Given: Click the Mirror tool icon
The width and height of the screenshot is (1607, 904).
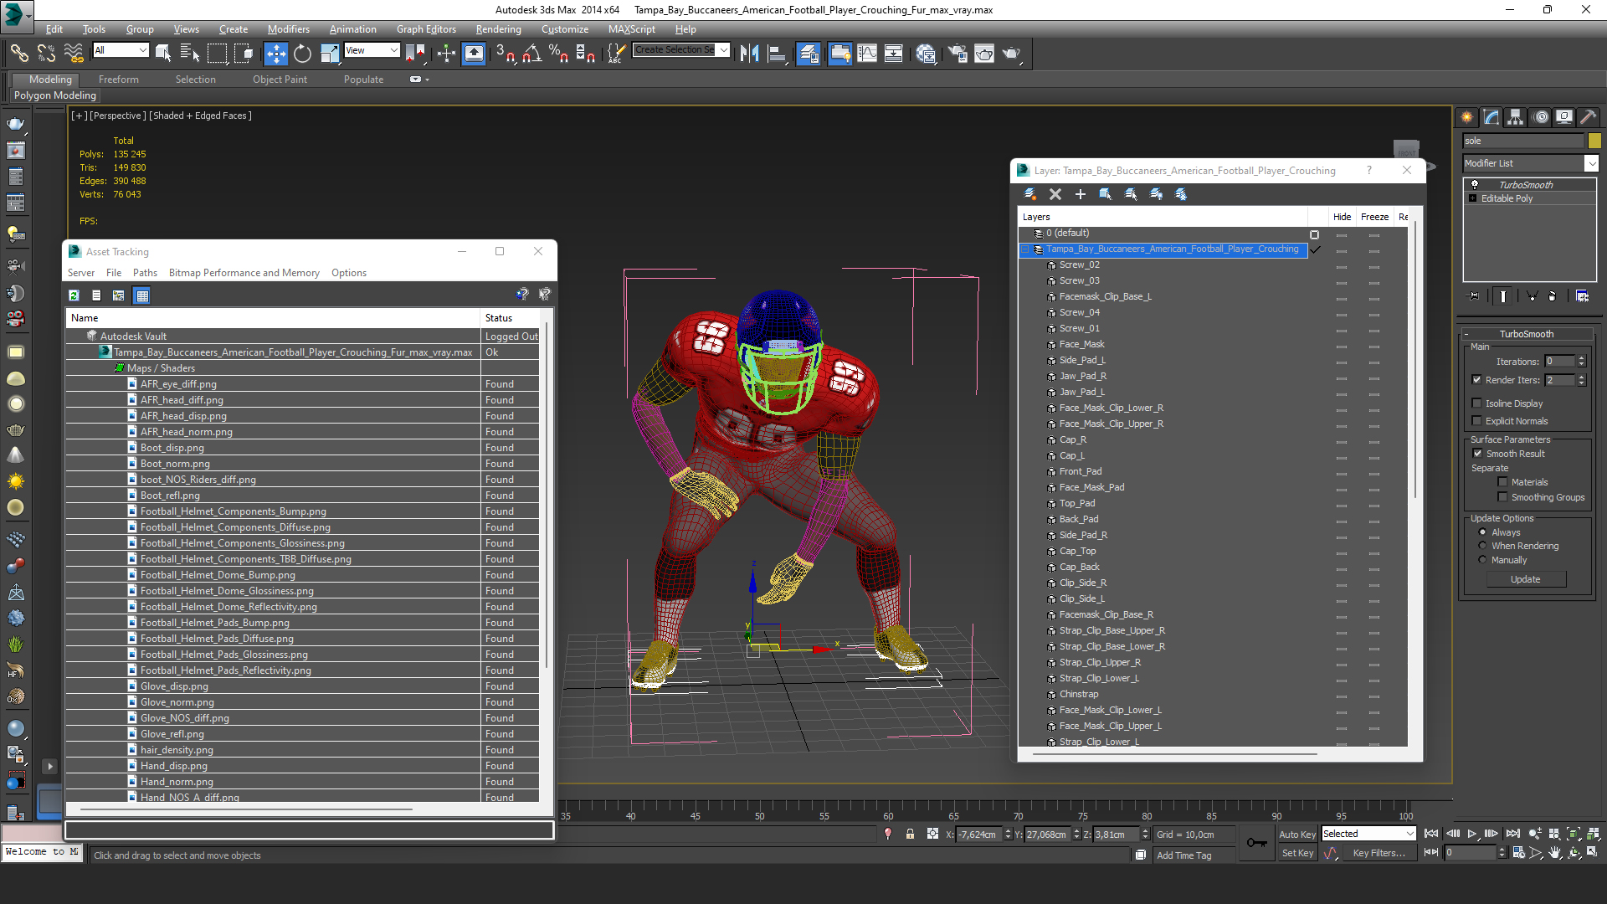Looking at the screenshot, I should 749,54.
